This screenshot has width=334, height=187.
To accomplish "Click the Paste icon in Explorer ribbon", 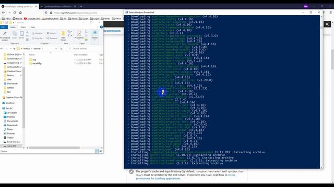I will click(x=21, y=35).
